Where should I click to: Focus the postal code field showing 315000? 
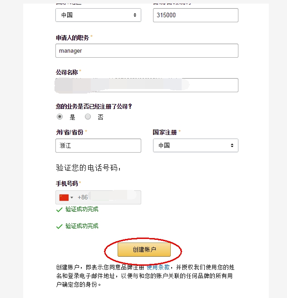195,15
